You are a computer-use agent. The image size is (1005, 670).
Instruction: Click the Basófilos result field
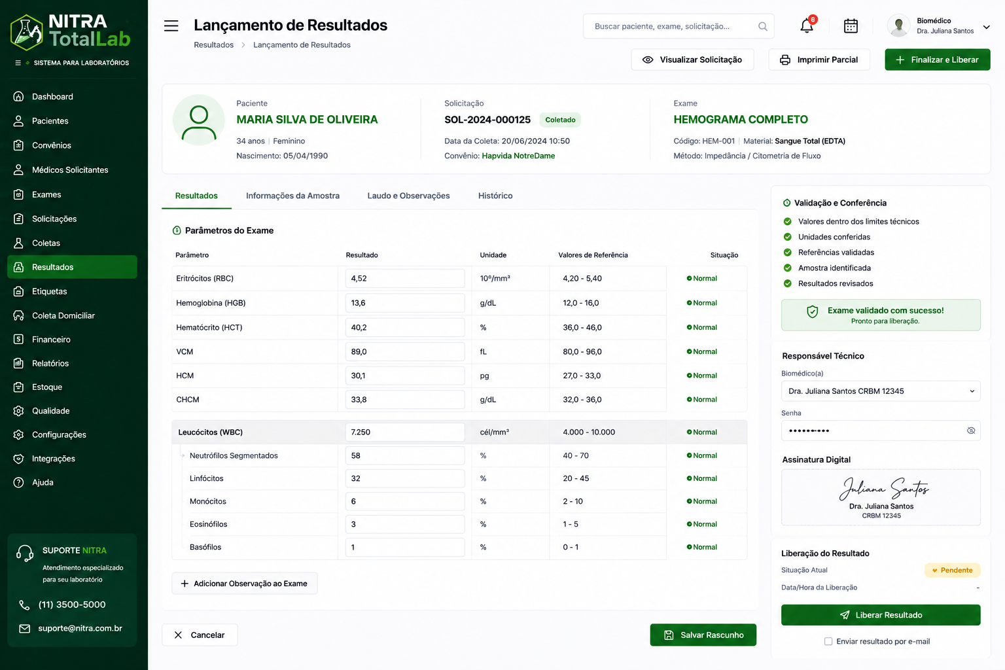405,547
